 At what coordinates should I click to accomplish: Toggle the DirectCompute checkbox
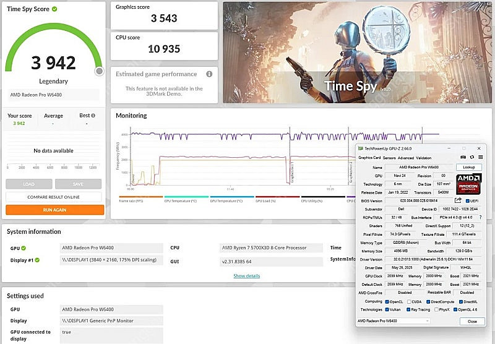(x=428, y=302)
